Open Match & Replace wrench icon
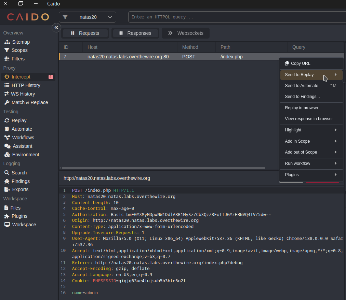Screen dimensions: 346x300 [7, 102]
